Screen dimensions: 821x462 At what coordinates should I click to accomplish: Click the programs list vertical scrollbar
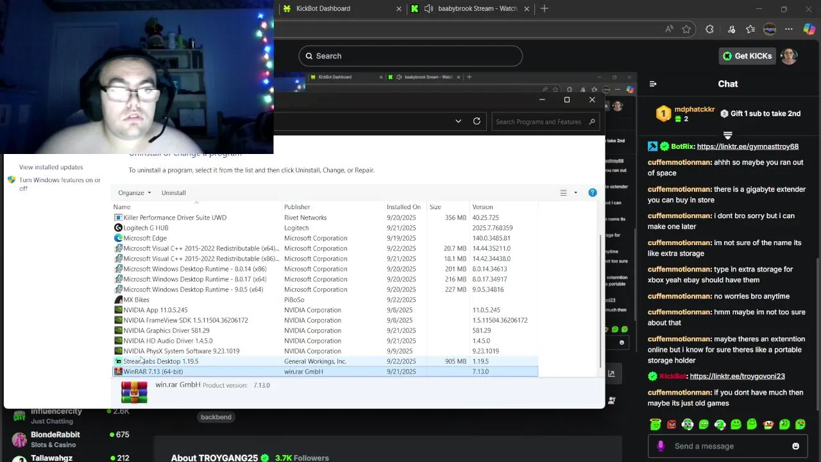(601, 302)
